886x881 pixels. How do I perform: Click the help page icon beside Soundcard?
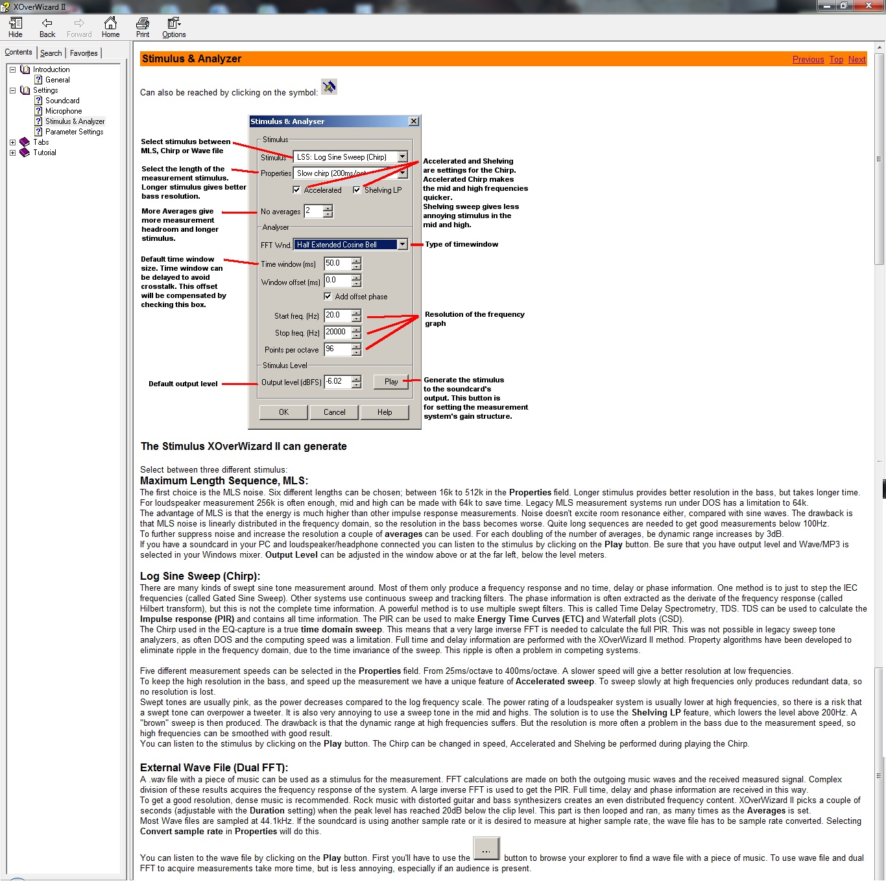(38, 101)
